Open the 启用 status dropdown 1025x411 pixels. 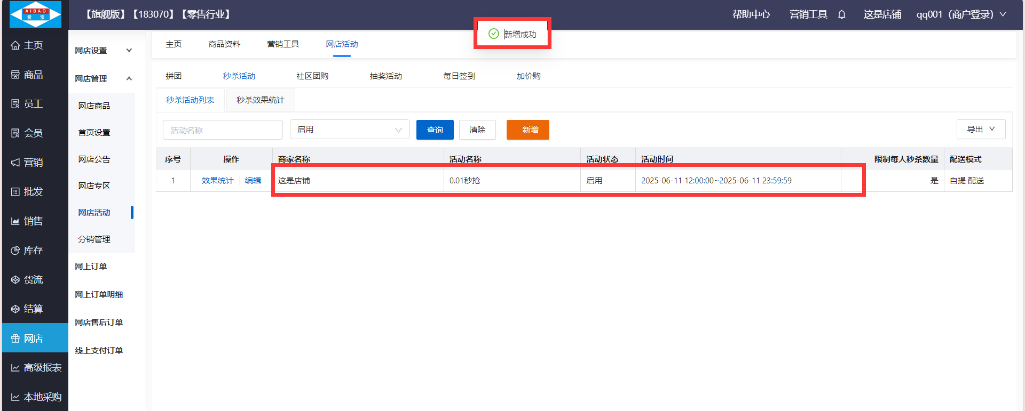click(x=349, y=130)
